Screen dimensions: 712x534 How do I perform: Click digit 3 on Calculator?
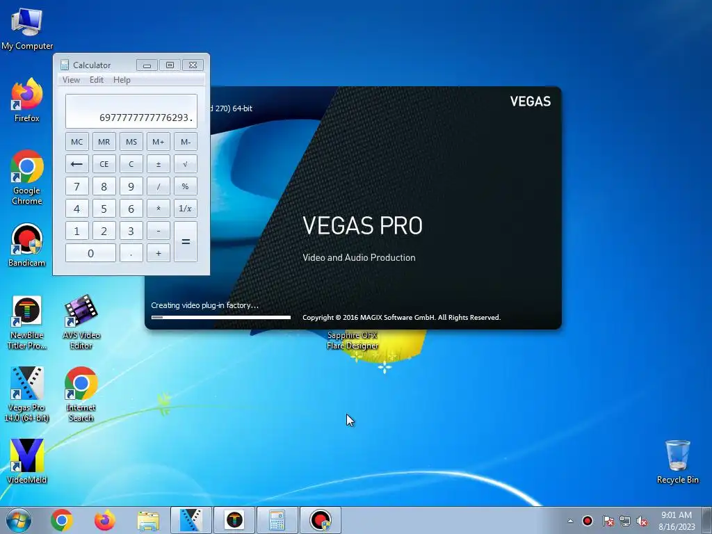tap(131, 231)
